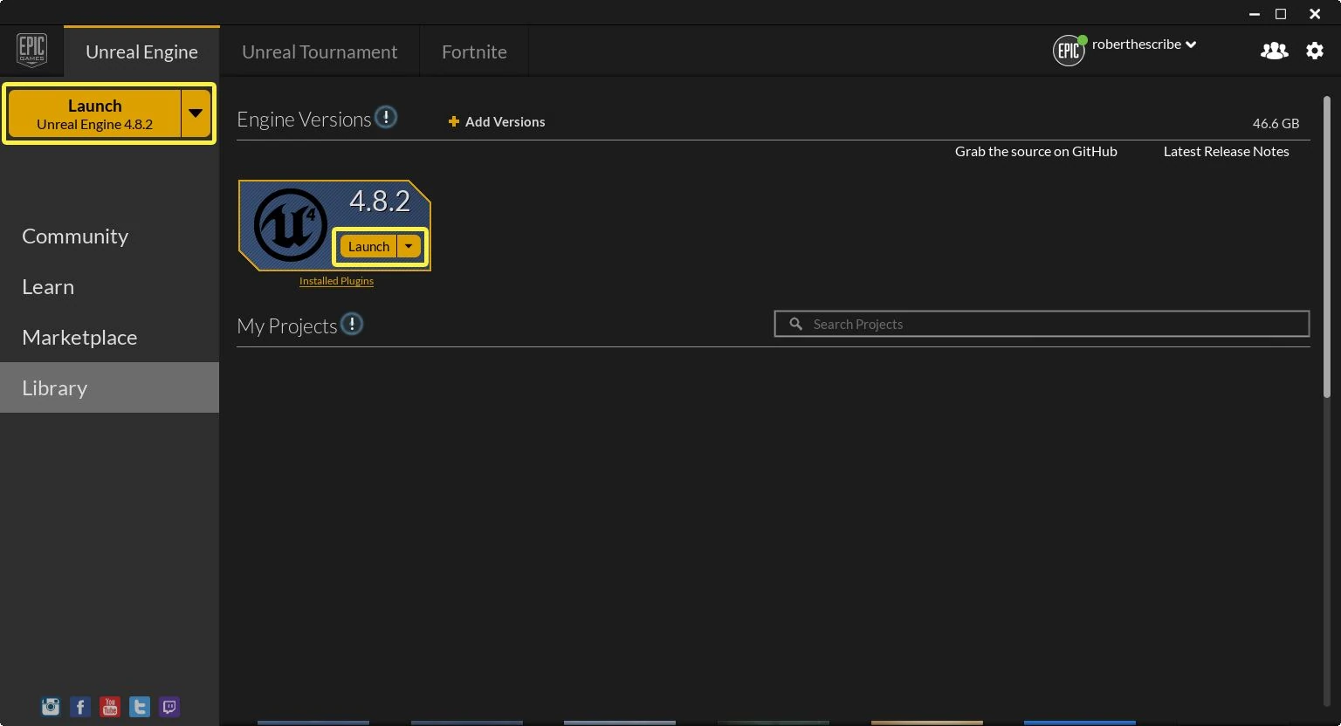1341x726 pixels.
Task: Expand the 4.8.2 card's Launch dropdown arrow
Action: pos(409,246)
